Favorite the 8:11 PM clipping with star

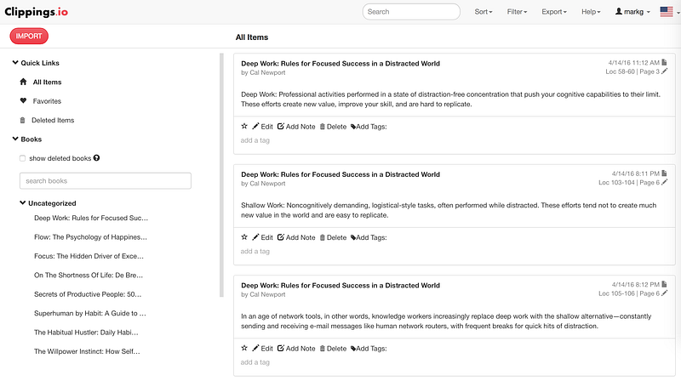coord(244,237)
